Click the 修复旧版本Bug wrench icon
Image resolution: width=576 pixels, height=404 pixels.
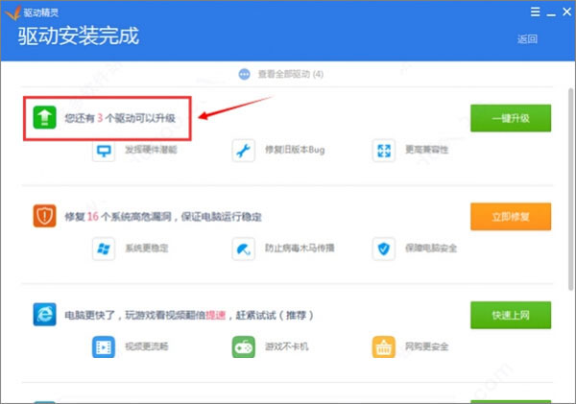point(243,151)
